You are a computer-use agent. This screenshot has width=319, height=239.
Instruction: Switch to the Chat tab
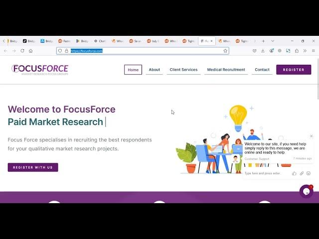pos(100,41)
